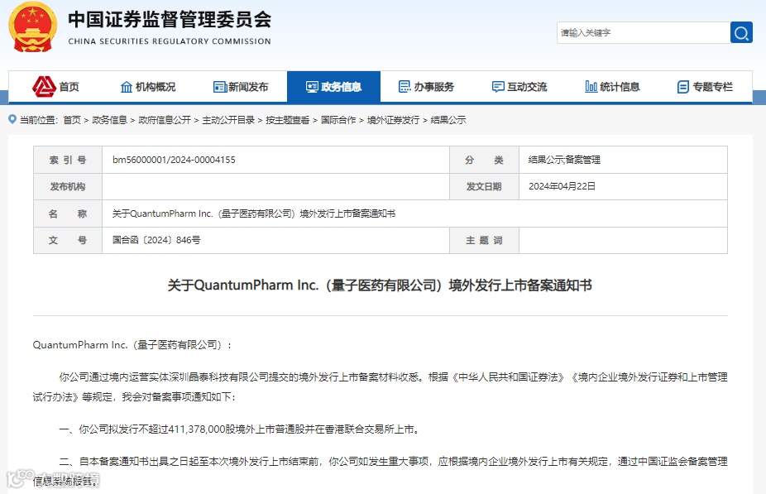Click the bar chart icon next to 统计信息
The image size is (766, 494).
tap(591, 87)
